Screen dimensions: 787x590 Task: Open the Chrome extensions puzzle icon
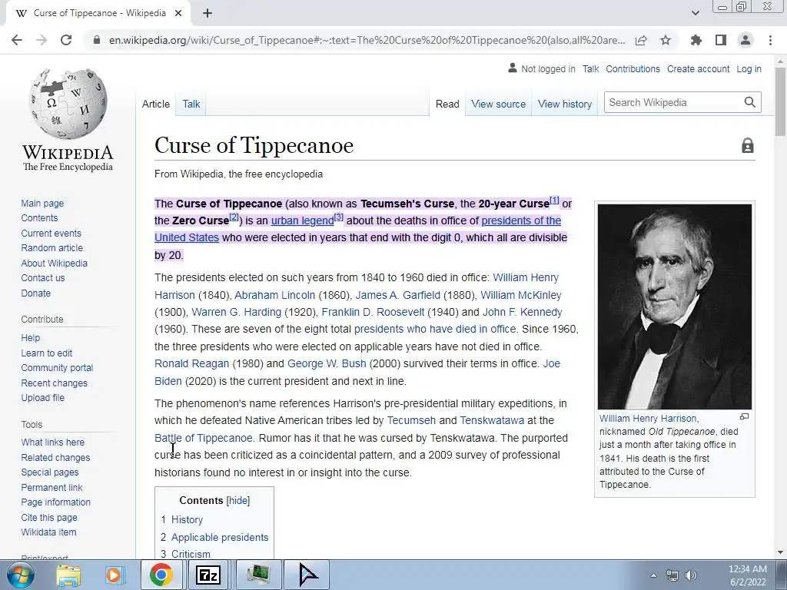(696, 40)
